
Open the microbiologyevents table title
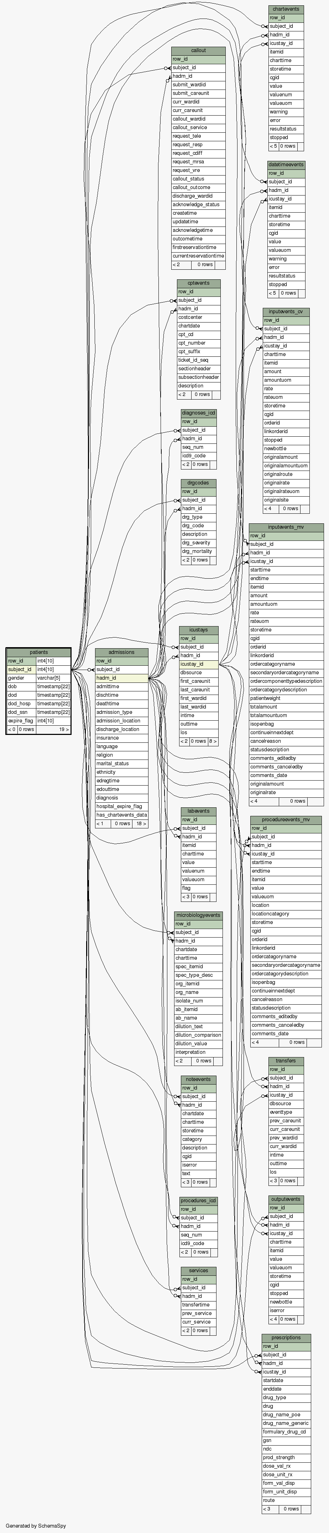pos(198,915)
